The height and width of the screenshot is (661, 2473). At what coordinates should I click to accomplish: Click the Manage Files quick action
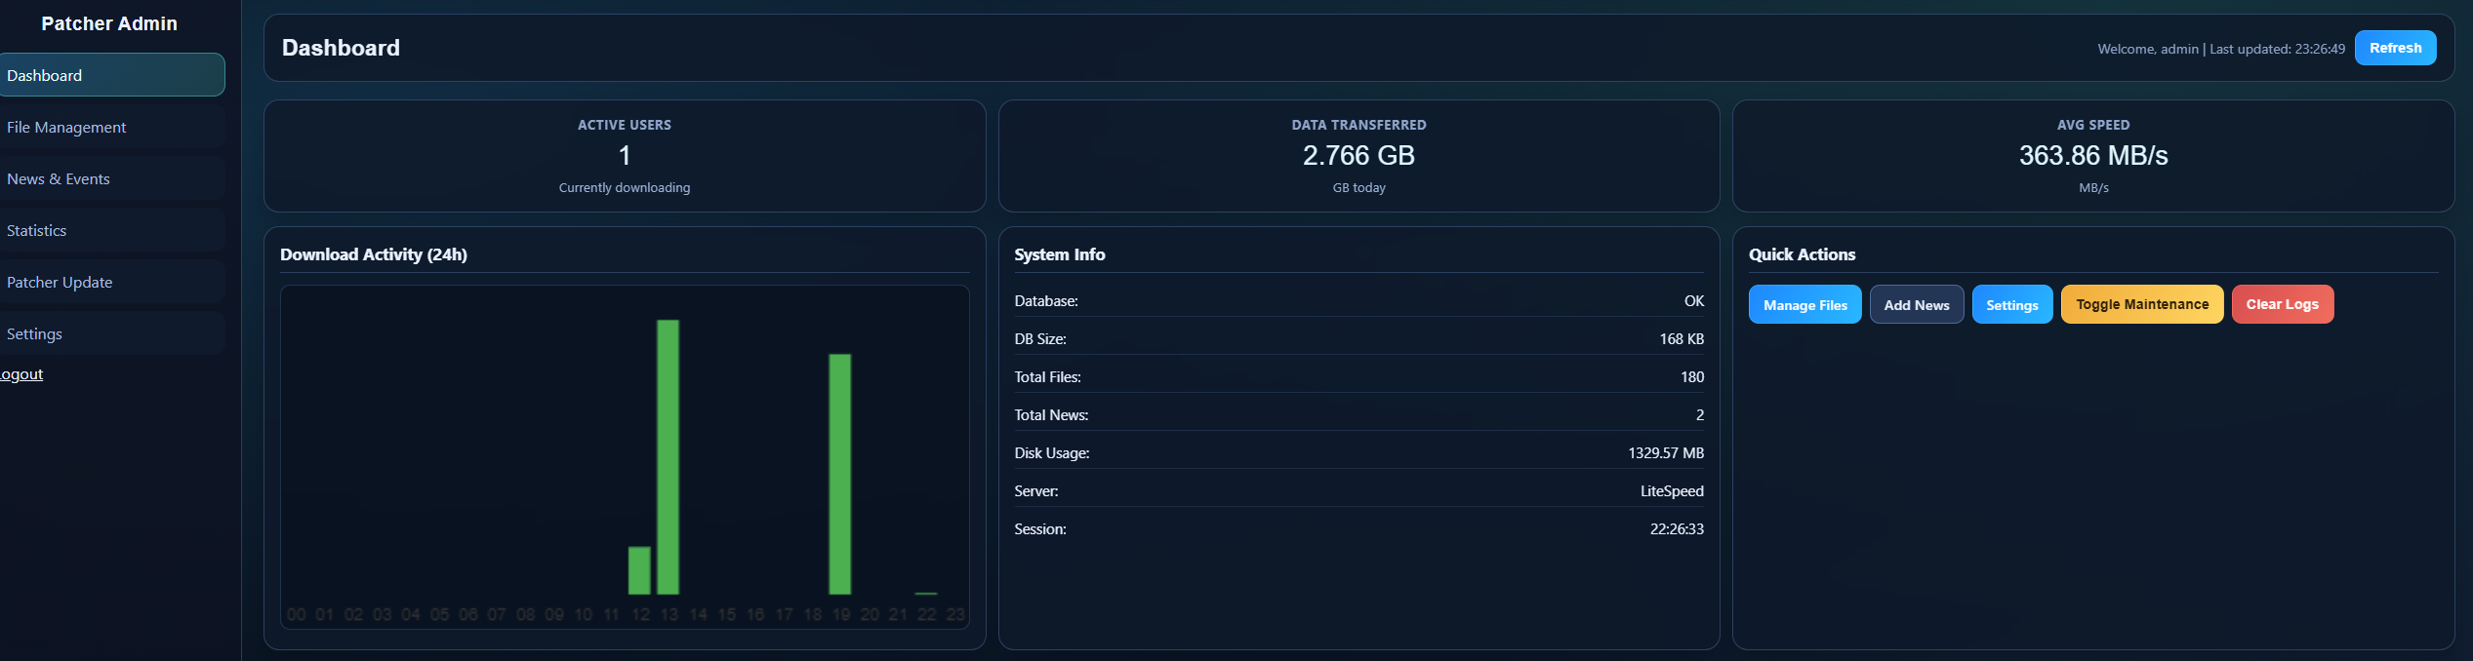click(x=1804, y=304)
